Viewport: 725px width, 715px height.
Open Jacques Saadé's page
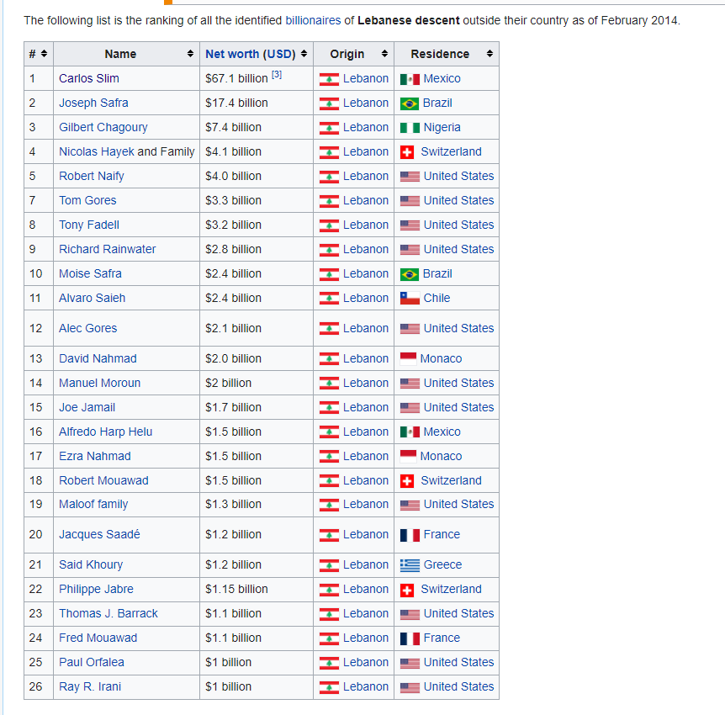coord(99,534)
